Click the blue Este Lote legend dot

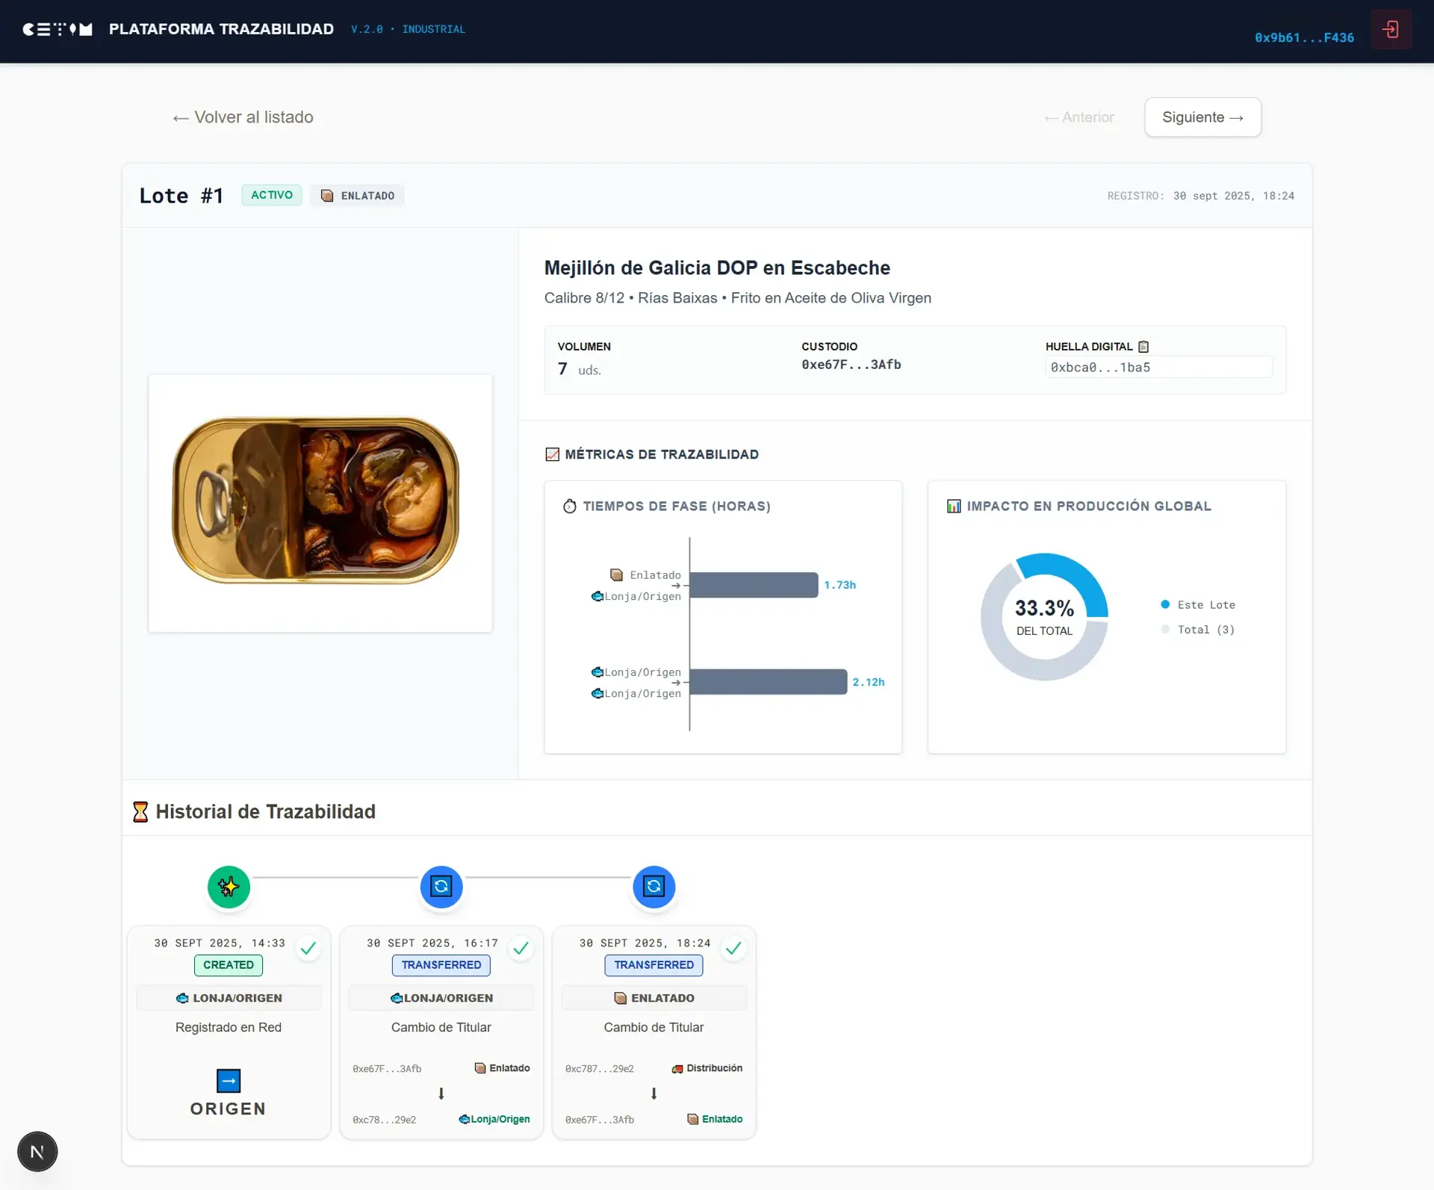tap(1165, 604)
